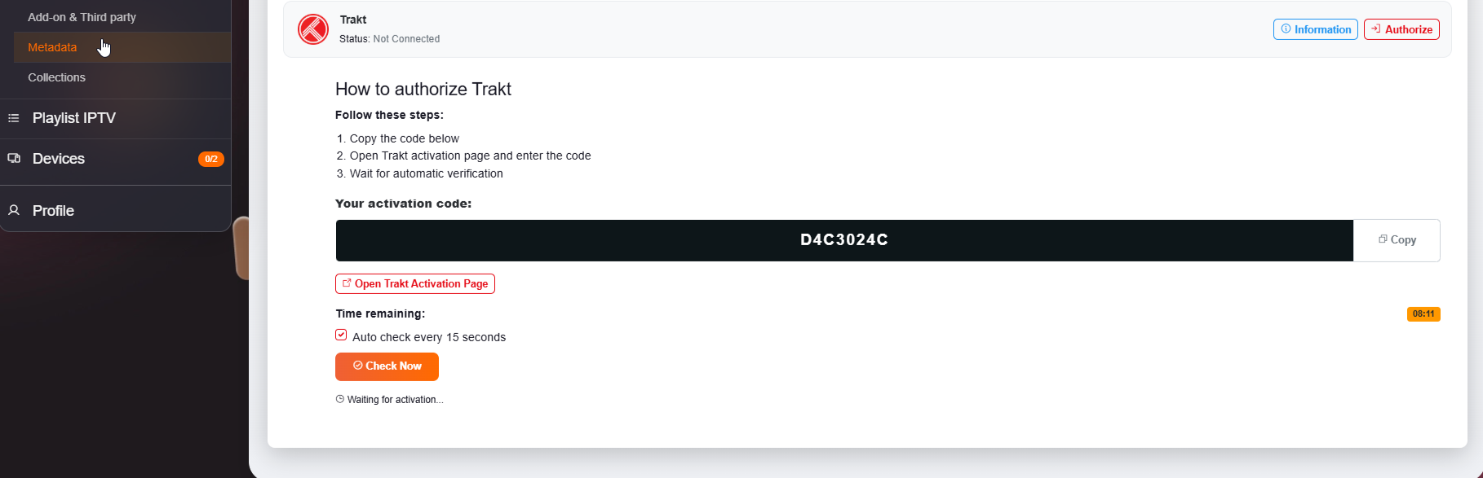
Task: Click the Playlist IPTV list icon
Action: tap(13, 118)
